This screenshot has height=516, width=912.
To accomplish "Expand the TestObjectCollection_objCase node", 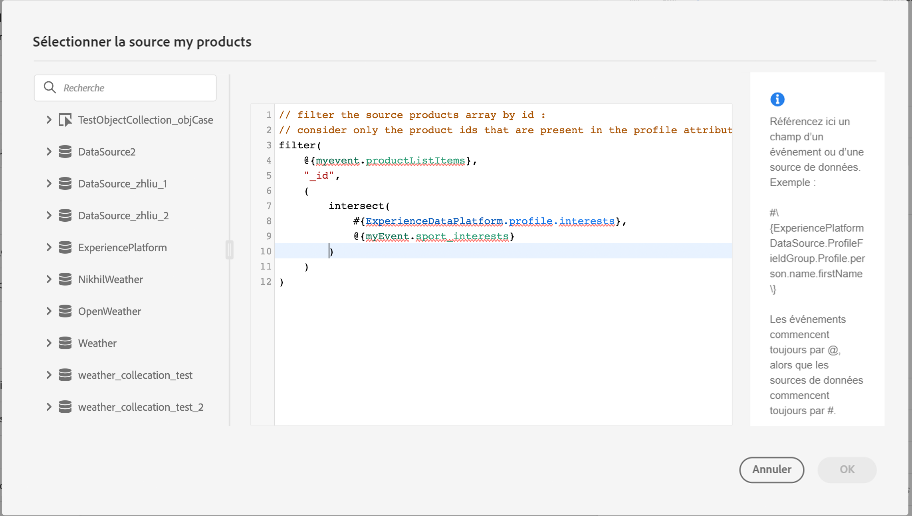I will pyautogui.click(x=49, y=120).
